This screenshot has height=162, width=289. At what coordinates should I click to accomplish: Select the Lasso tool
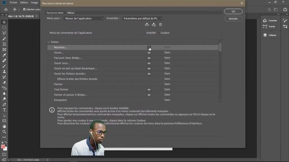tap(4, 33)
